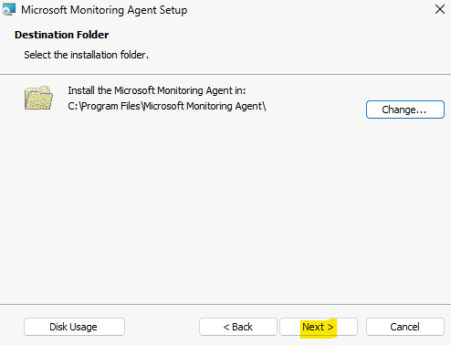Click the empty dialog area below the path
Screen dimensions: 451x345
click(225, 207)
